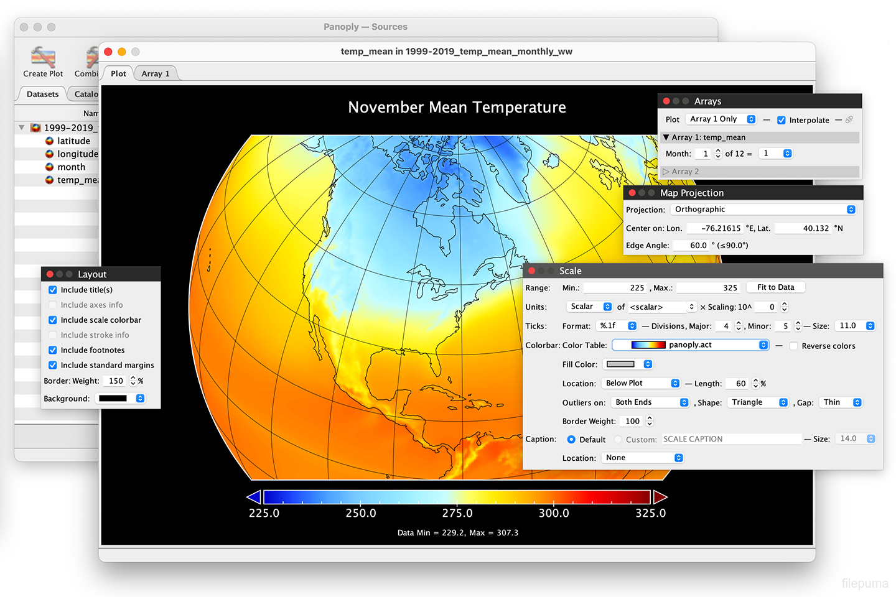The image size is (896, 597).
Task: Click the right red colorbar outlier triangle
Action: [660, 497]
